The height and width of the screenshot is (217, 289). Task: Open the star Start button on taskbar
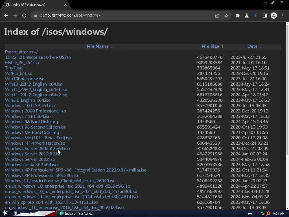pos(5,213)
